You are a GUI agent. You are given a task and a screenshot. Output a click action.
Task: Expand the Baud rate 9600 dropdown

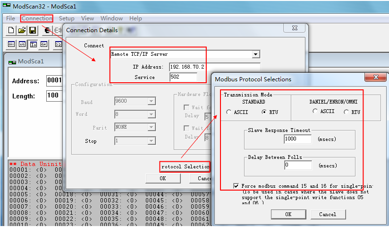152,101
